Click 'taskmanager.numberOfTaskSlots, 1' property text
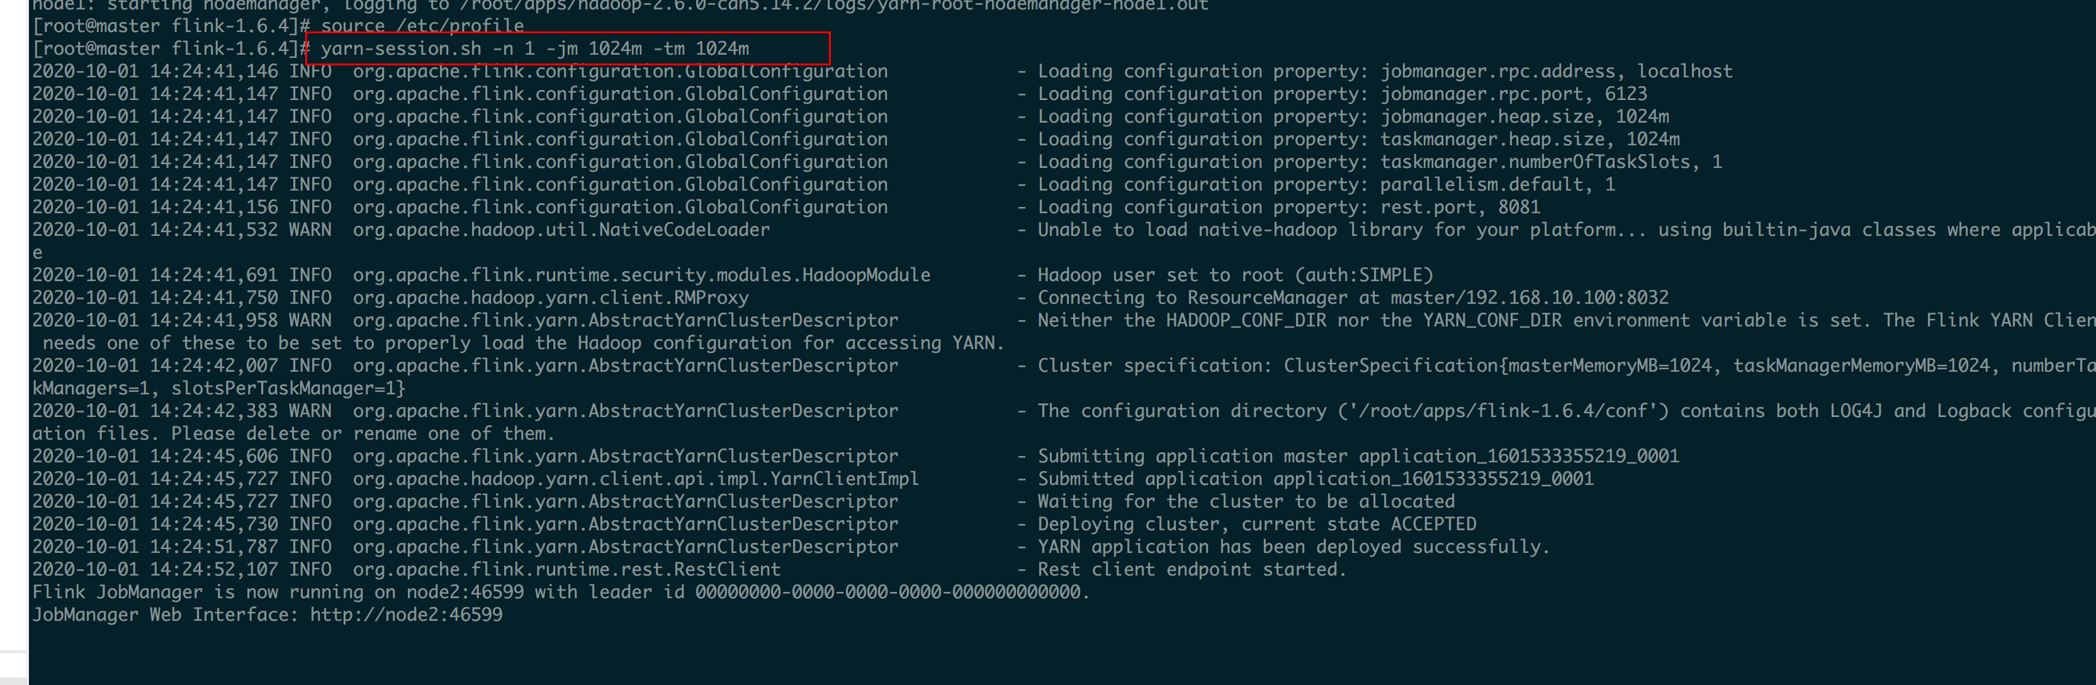This screenshot has height=685, width=2096. (1551, 162)
